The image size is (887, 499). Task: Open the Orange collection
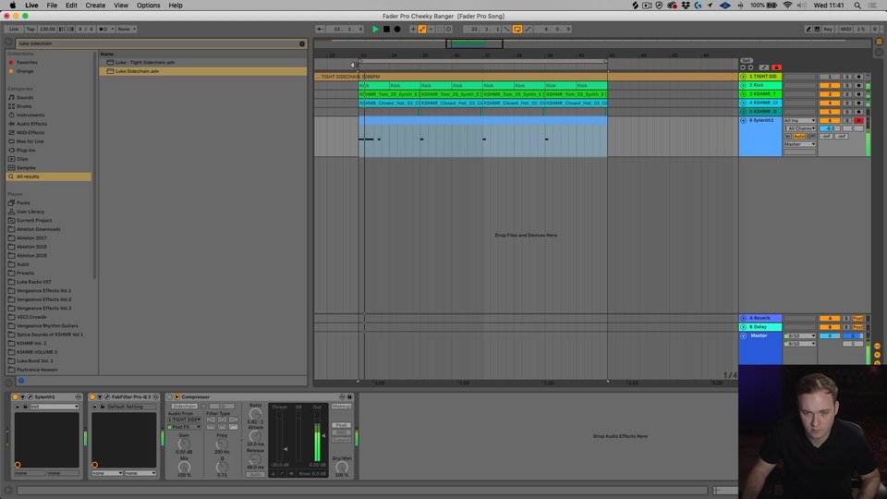pos(25,71)
